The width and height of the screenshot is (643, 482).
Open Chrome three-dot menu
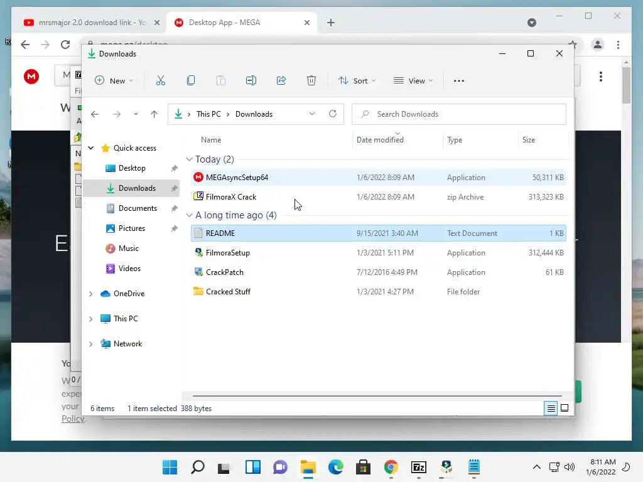618,45
